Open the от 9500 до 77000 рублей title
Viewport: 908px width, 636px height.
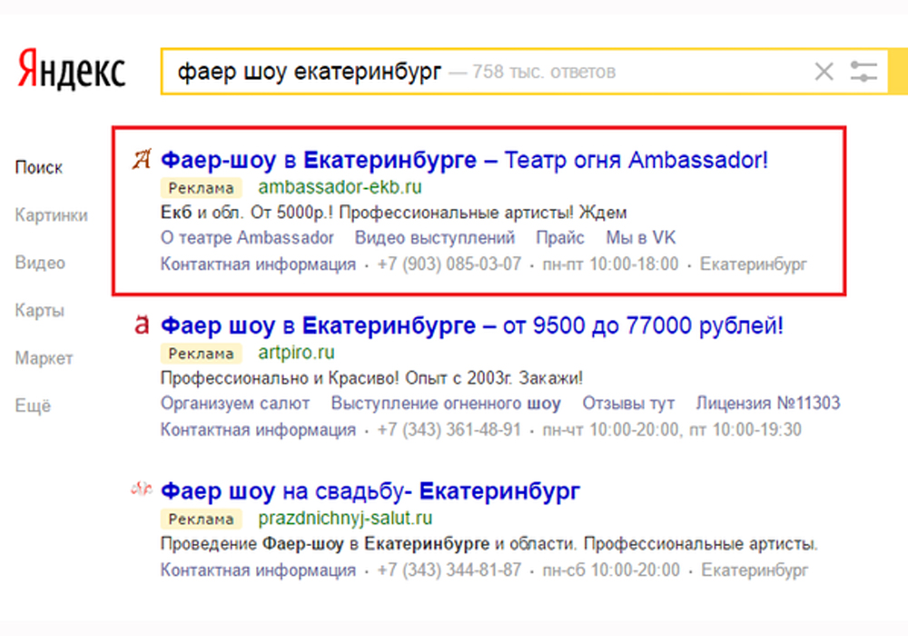point(472,325)
